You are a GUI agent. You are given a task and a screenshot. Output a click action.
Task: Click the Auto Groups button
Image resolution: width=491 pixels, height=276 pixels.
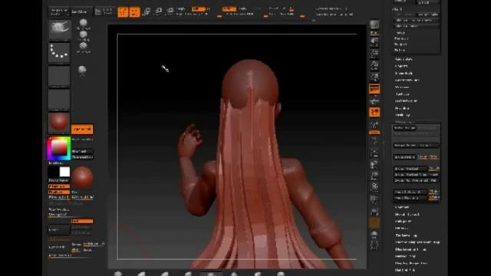(404, 128)
